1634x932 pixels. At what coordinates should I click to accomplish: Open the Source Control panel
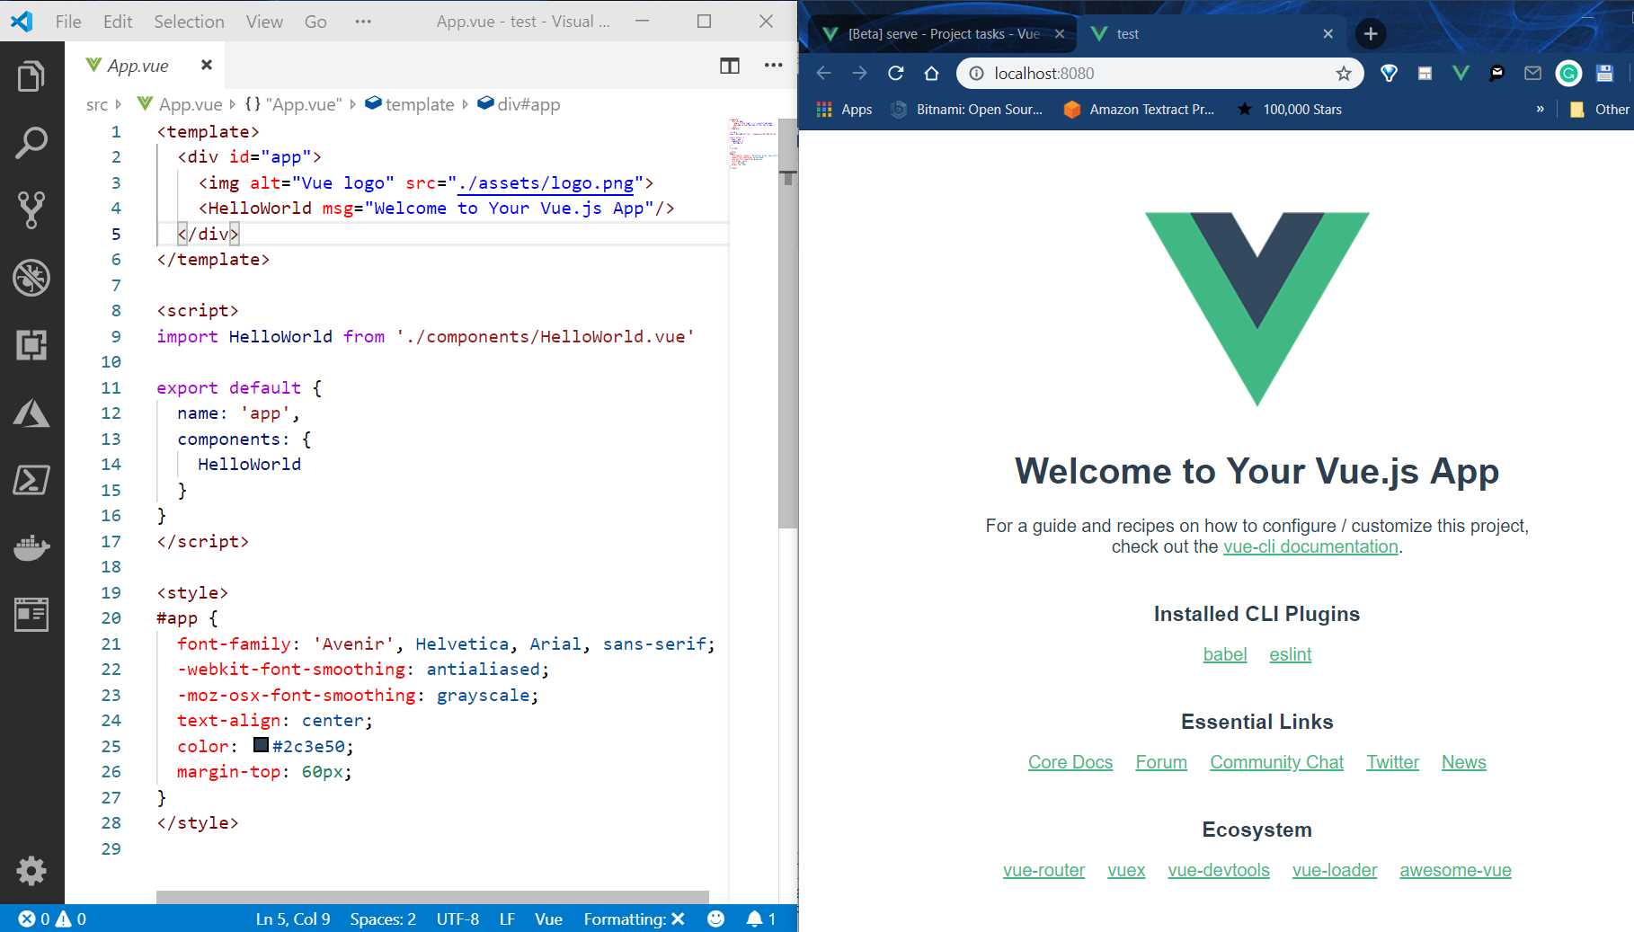[x=31, y=209]
